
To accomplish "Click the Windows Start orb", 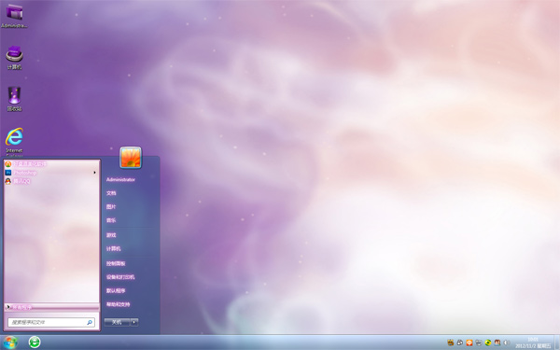I will click(10, 343).
